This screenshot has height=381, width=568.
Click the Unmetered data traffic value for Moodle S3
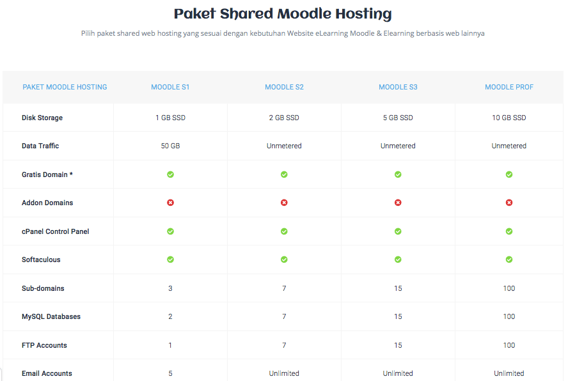coord(398,146)
